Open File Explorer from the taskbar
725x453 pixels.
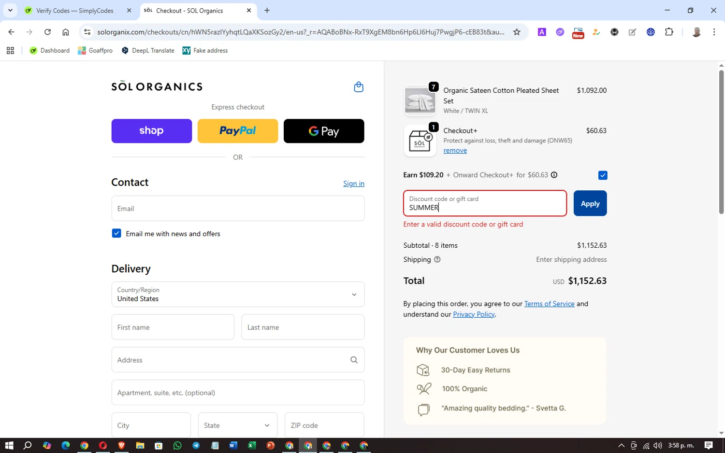[x=140, y=445]
